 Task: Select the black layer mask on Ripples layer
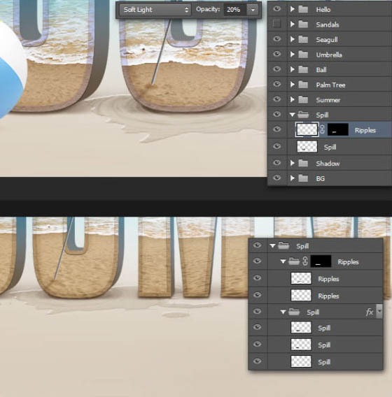[x=337, y=129]
